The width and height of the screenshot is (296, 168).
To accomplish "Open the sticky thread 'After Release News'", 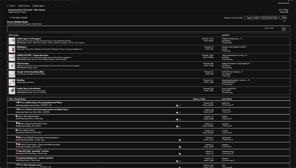I will [31, 116].
